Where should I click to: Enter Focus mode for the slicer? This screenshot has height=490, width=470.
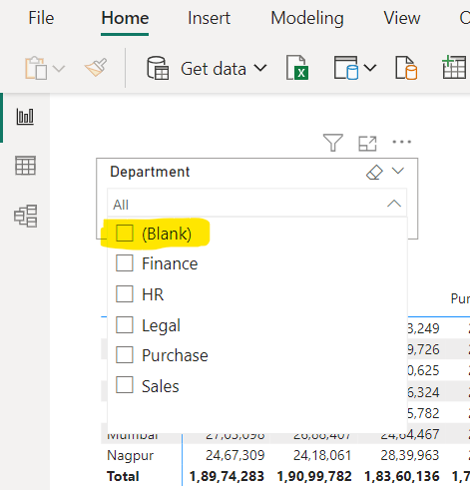[367, 144]
